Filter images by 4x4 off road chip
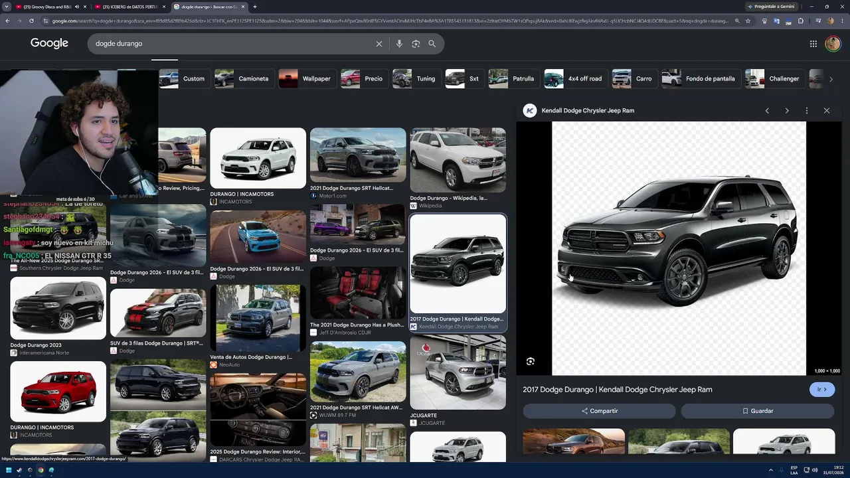This screenshot has width=850, height=478. click(575, 78)
